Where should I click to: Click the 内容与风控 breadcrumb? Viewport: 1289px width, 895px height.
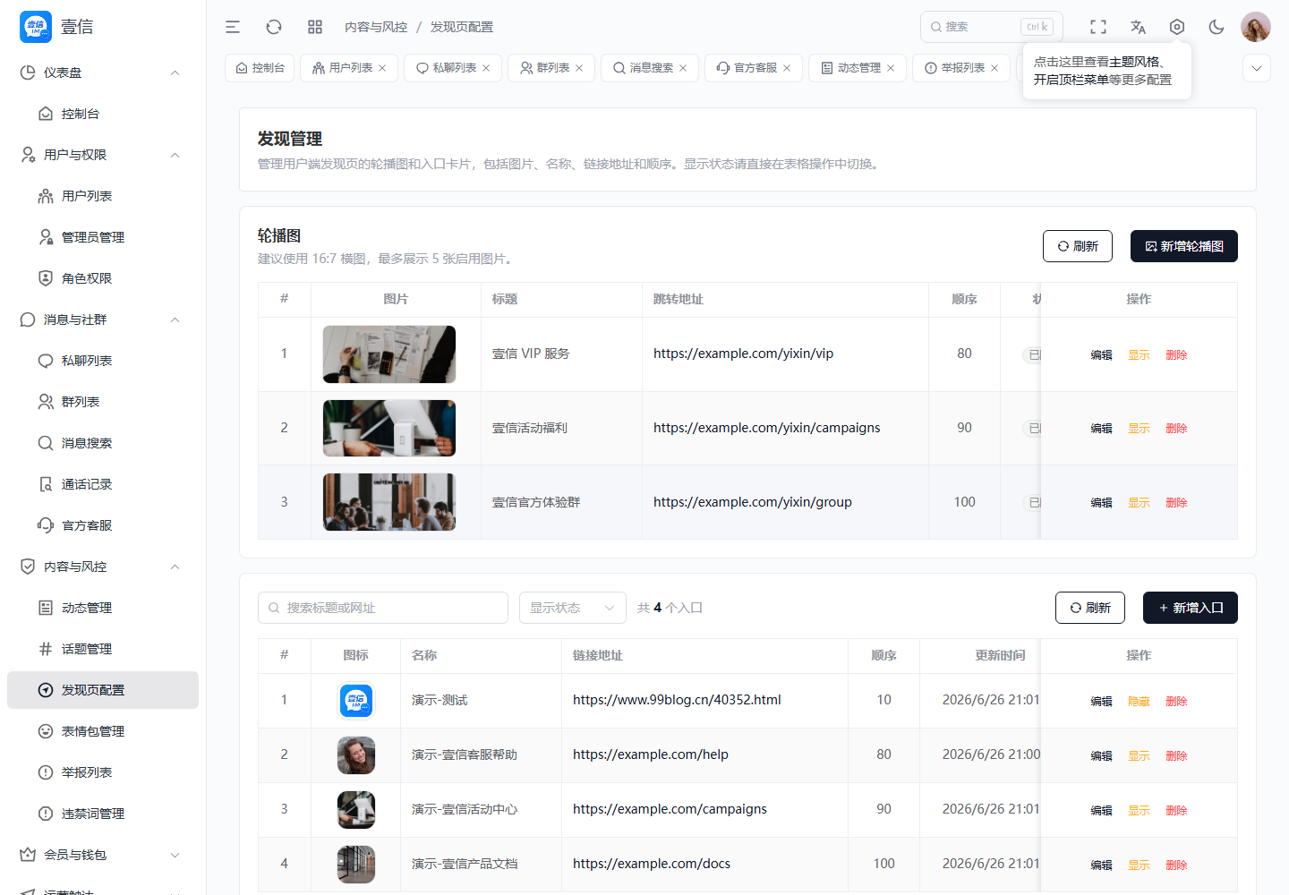coord(376,27)
